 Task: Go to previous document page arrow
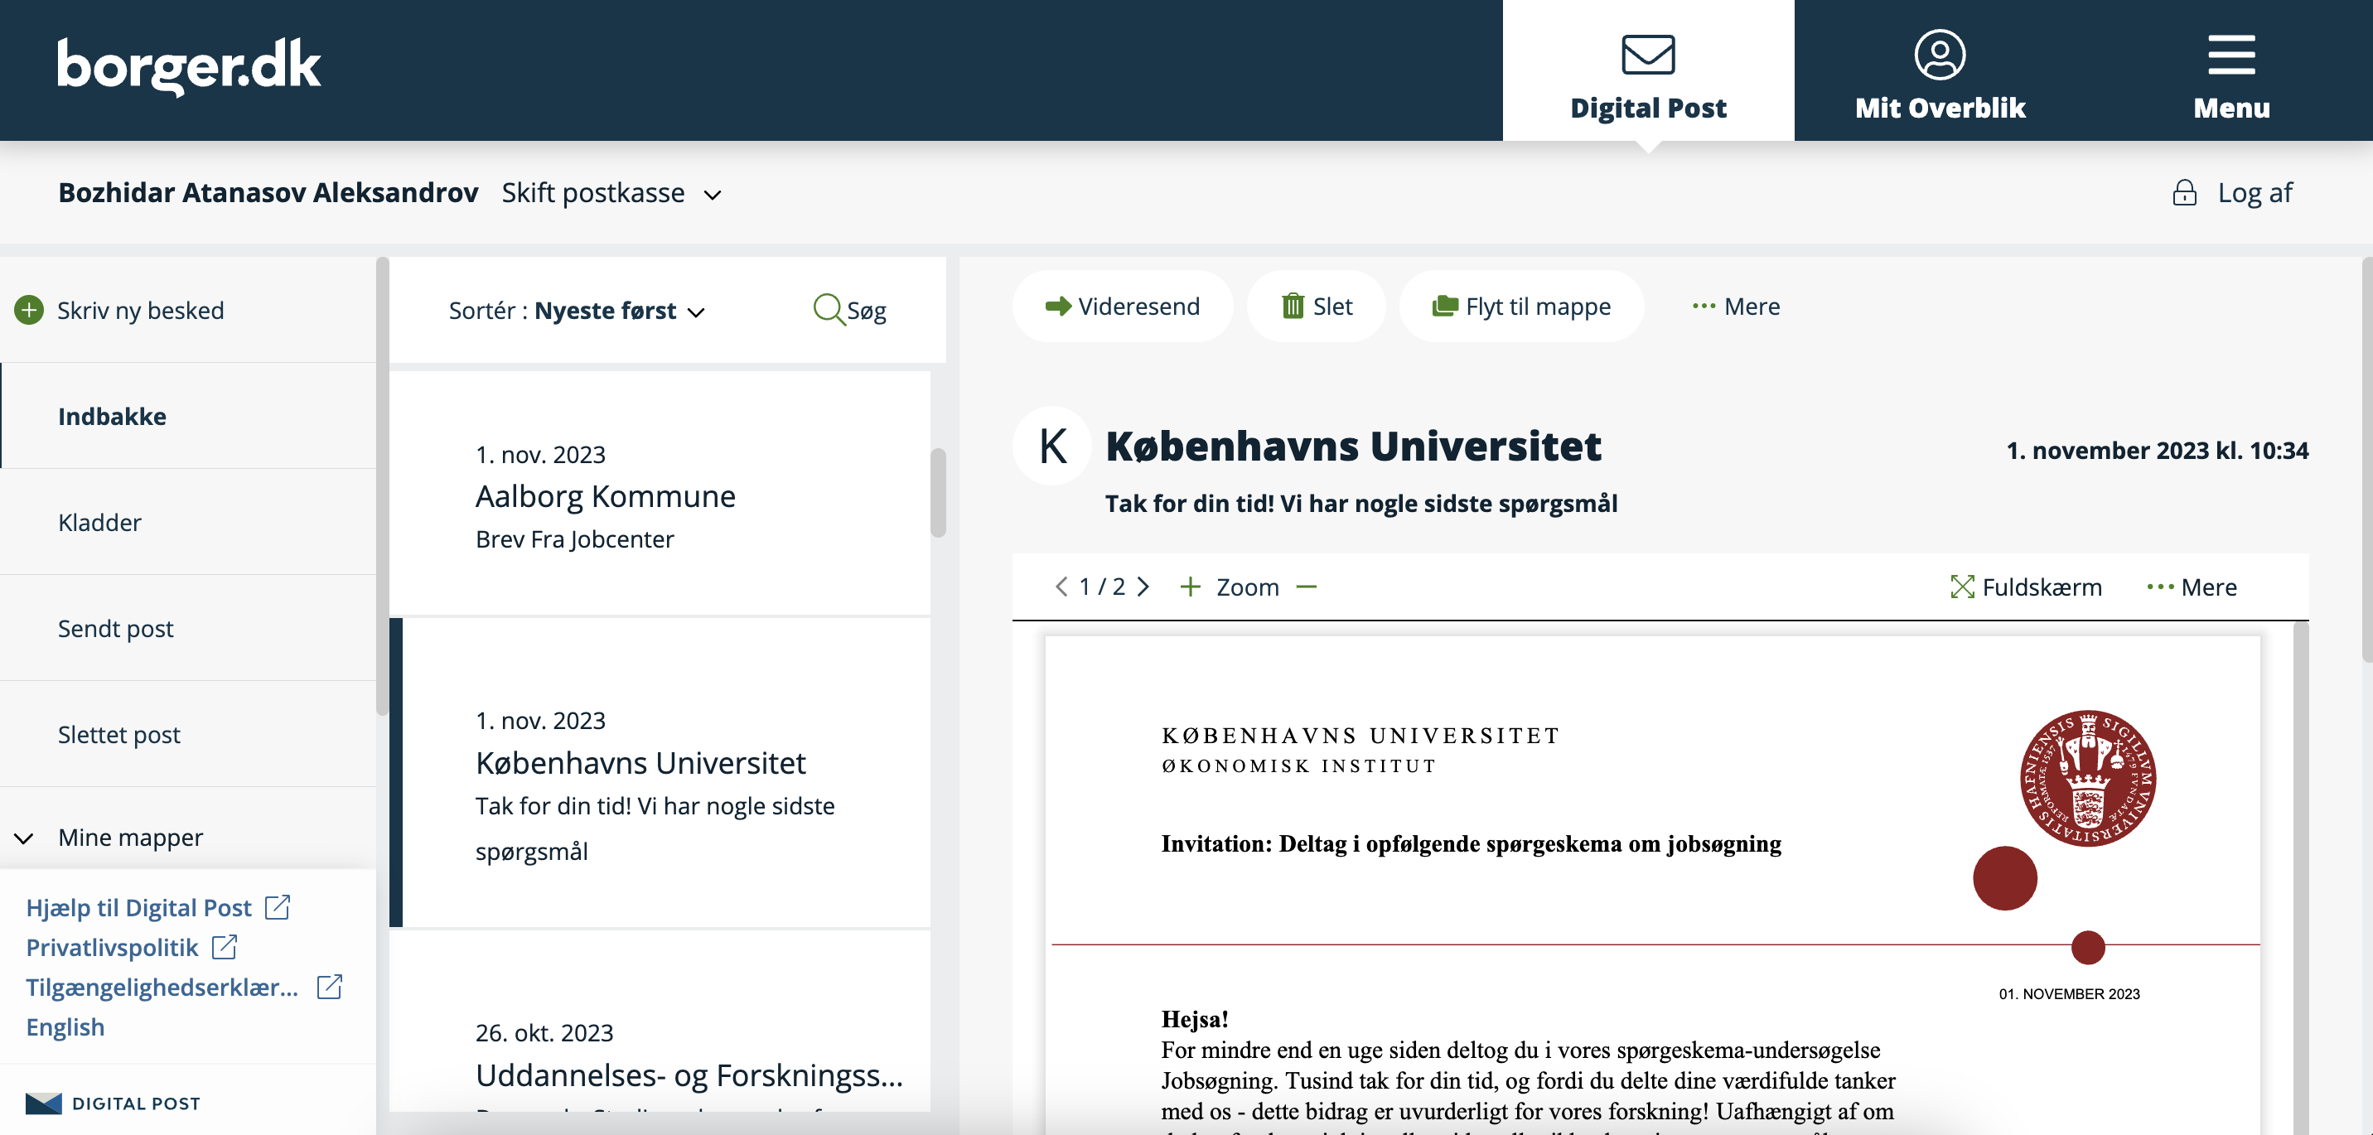tap(1061, 587)
